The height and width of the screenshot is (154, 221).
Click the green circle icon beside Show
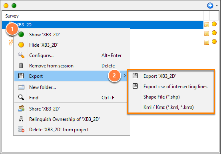click(21, 34)
